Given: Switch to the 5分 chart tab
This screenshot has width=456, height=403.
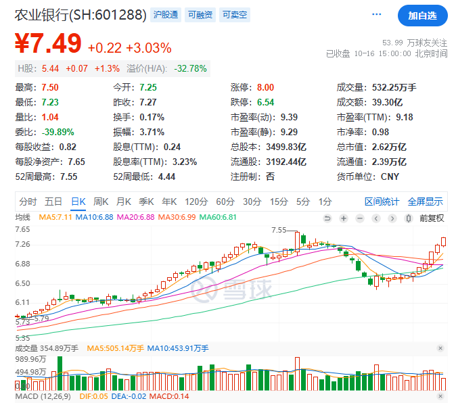Looking at the screenshot, I should click(303, 201).
